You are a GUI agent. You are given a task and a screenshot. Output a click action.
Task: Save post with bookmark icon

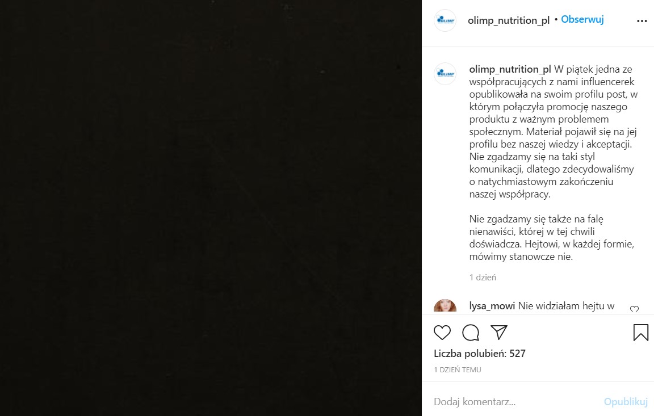click(x=640, y=332)
